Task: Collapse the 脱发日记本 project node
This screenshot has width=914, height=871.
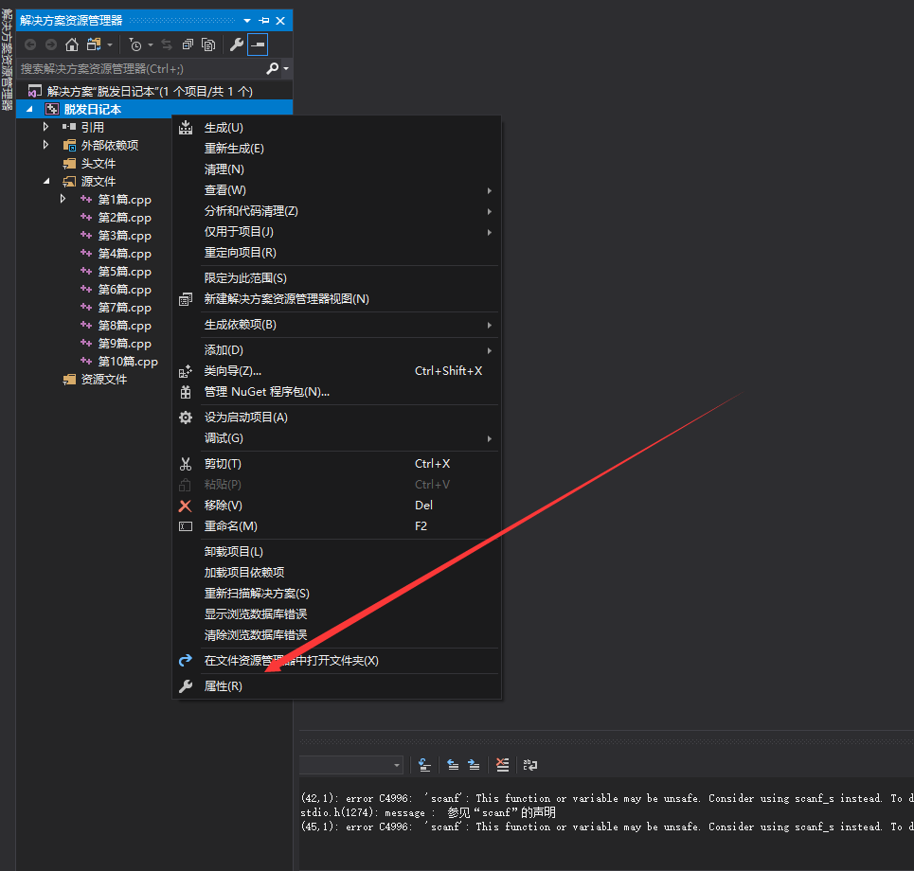Action: point(29,109)
